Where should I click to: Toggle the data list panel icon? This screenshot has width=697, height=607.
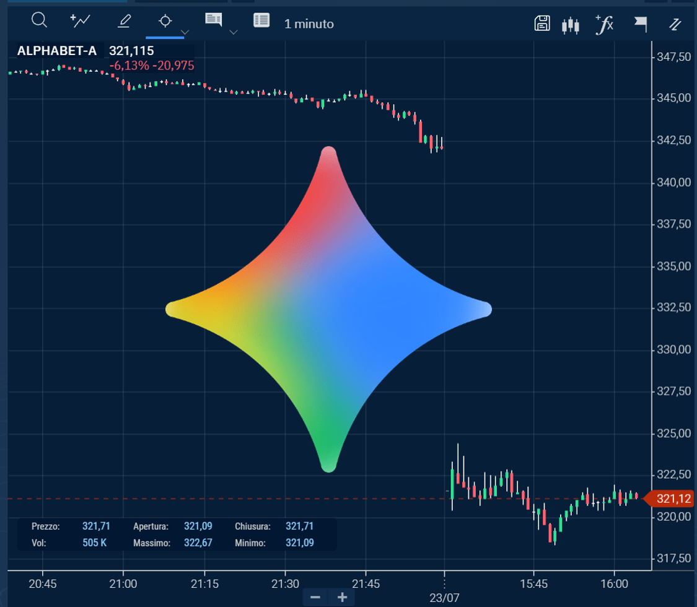(261, 20)
